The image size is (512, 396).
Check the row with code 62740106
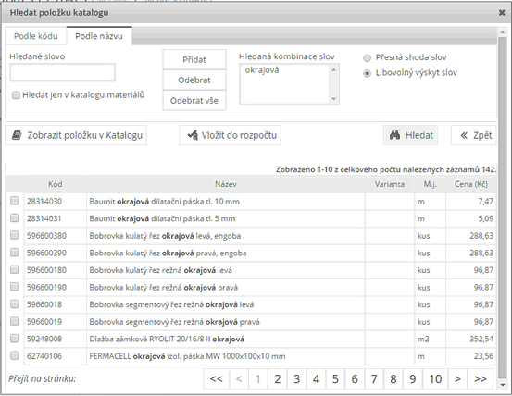pyautogui.click(x=15, y=355)
